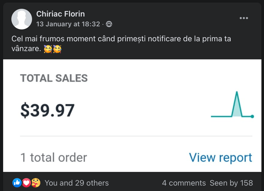Click the group audience icon beside timestamp

(x=109, y=24)
